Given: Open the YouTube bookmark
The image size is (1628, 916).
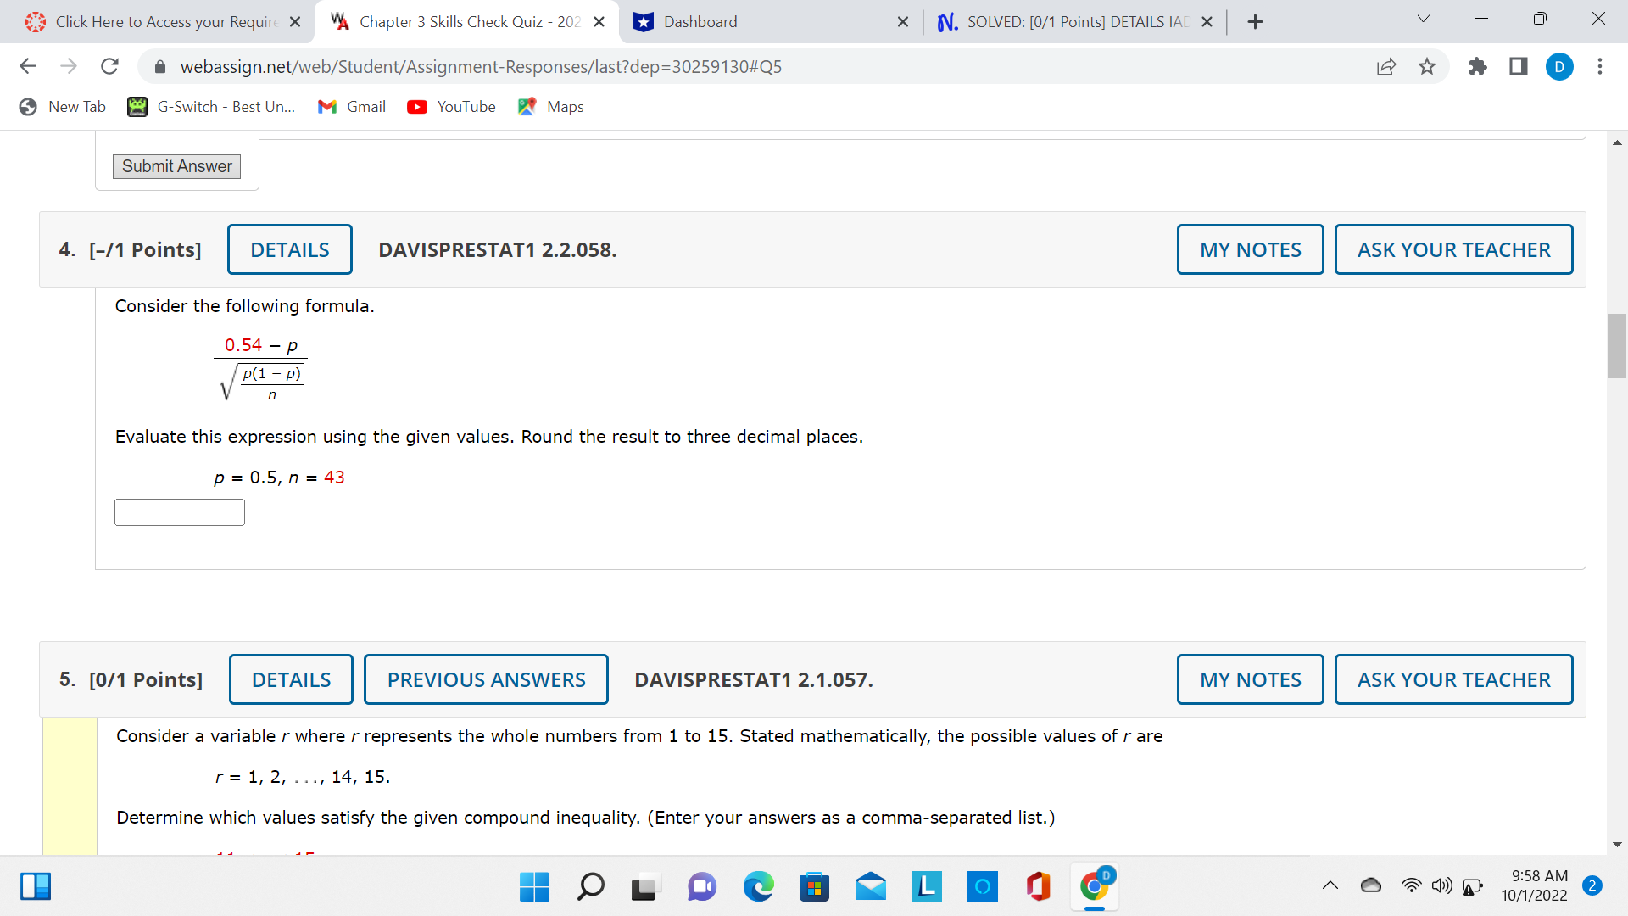Looking at the screenshot, I should (451, 107).
